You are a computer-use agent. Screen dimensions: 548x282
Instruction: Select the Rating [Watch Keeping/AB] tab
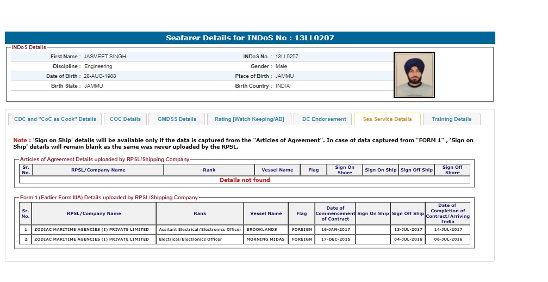249,119
